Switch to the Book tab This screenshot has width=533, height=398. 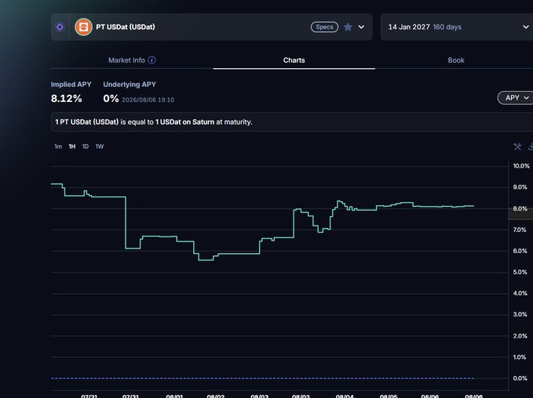click(456, 60)
